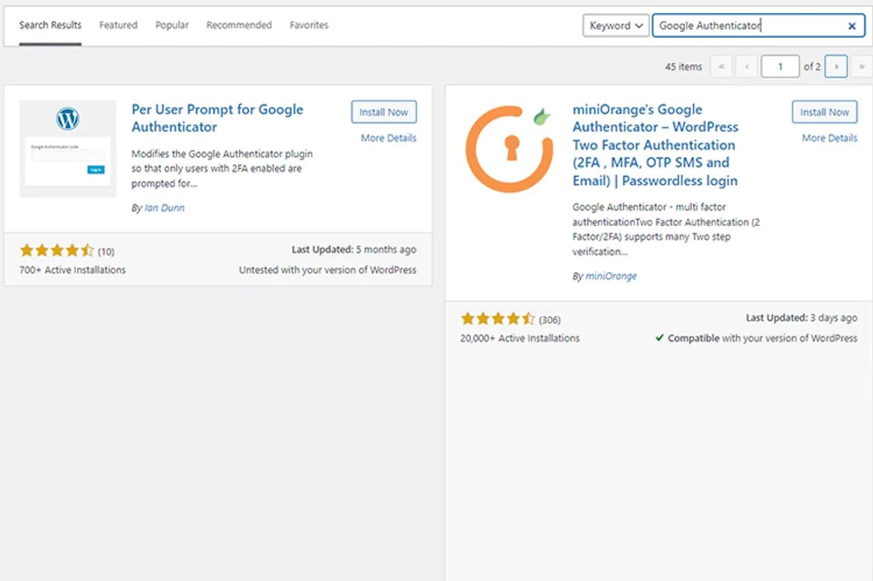The image size is (873, 581).
Task: Switch to the Featured tab
Action: coord(118,25)
